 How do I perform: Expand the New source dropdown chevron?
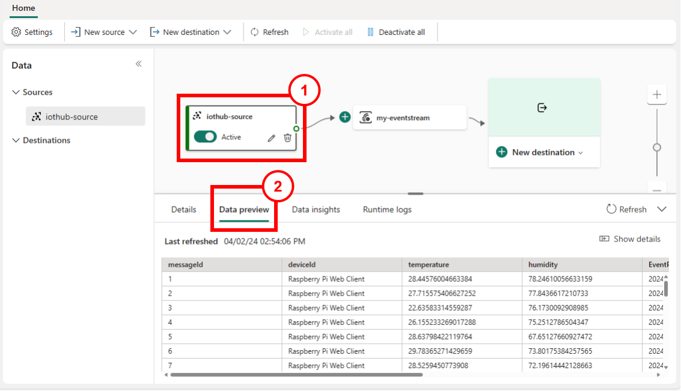coord(133,32)
